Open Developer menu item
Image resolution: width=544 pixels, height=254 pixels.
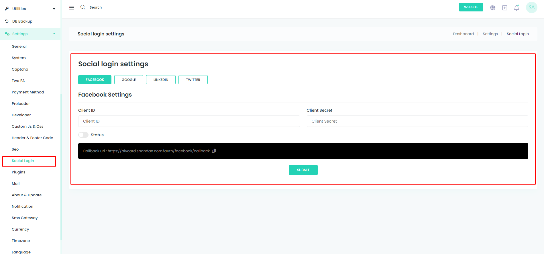point(21,115)
